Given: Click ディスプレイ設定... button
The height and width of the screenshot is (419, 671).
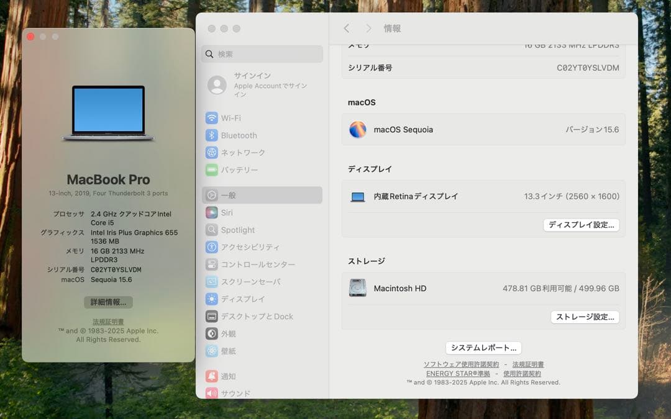Looking at the screenshot, I should [581, 225].
